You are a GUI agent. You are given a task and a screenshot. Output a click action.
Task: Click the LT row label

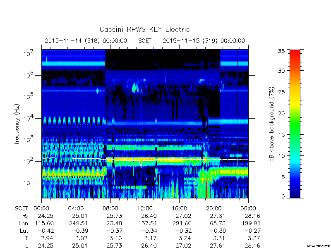point(25,238)
